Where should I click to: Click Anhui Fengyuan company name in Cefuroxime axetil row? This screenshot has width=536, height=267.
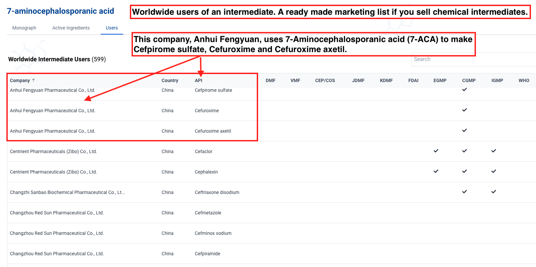point(52,131)
